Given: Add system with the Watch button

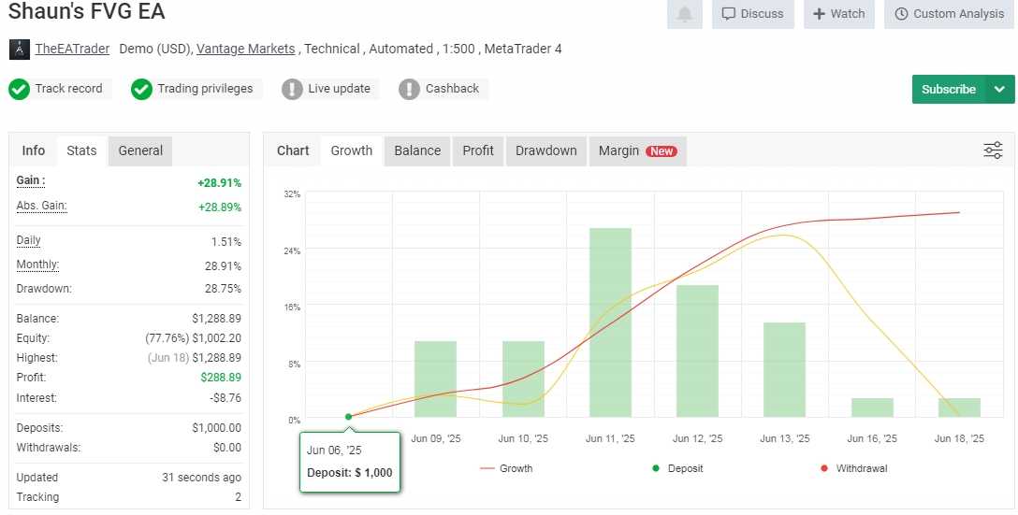Looking at the screenshot, I should click(x=838, y=14).
